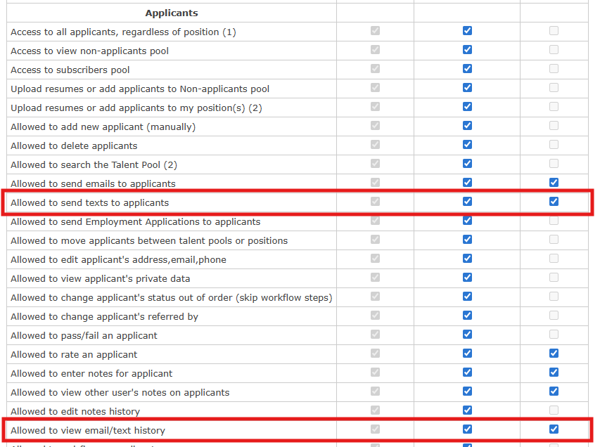Check last-column box for change applicant's referred by
This screenshot has width=600, height=447.
554,316
